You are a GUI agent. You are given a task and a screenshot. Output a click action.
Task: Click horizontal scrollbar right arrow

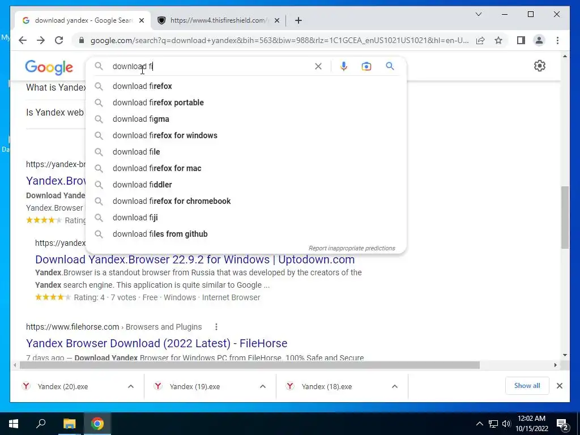[555, 365]
